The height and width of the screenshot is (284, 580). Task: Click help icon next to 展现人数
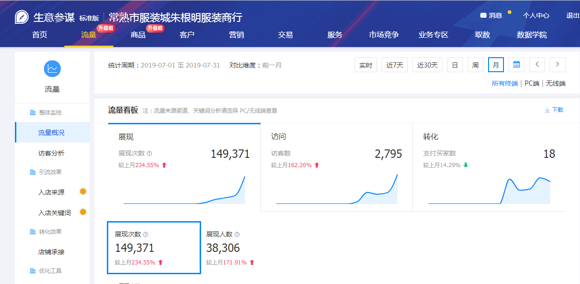[237, 235]
